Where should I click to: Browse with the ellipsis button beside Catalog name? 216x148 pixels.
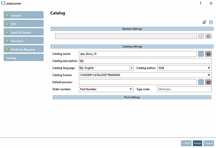201,54
